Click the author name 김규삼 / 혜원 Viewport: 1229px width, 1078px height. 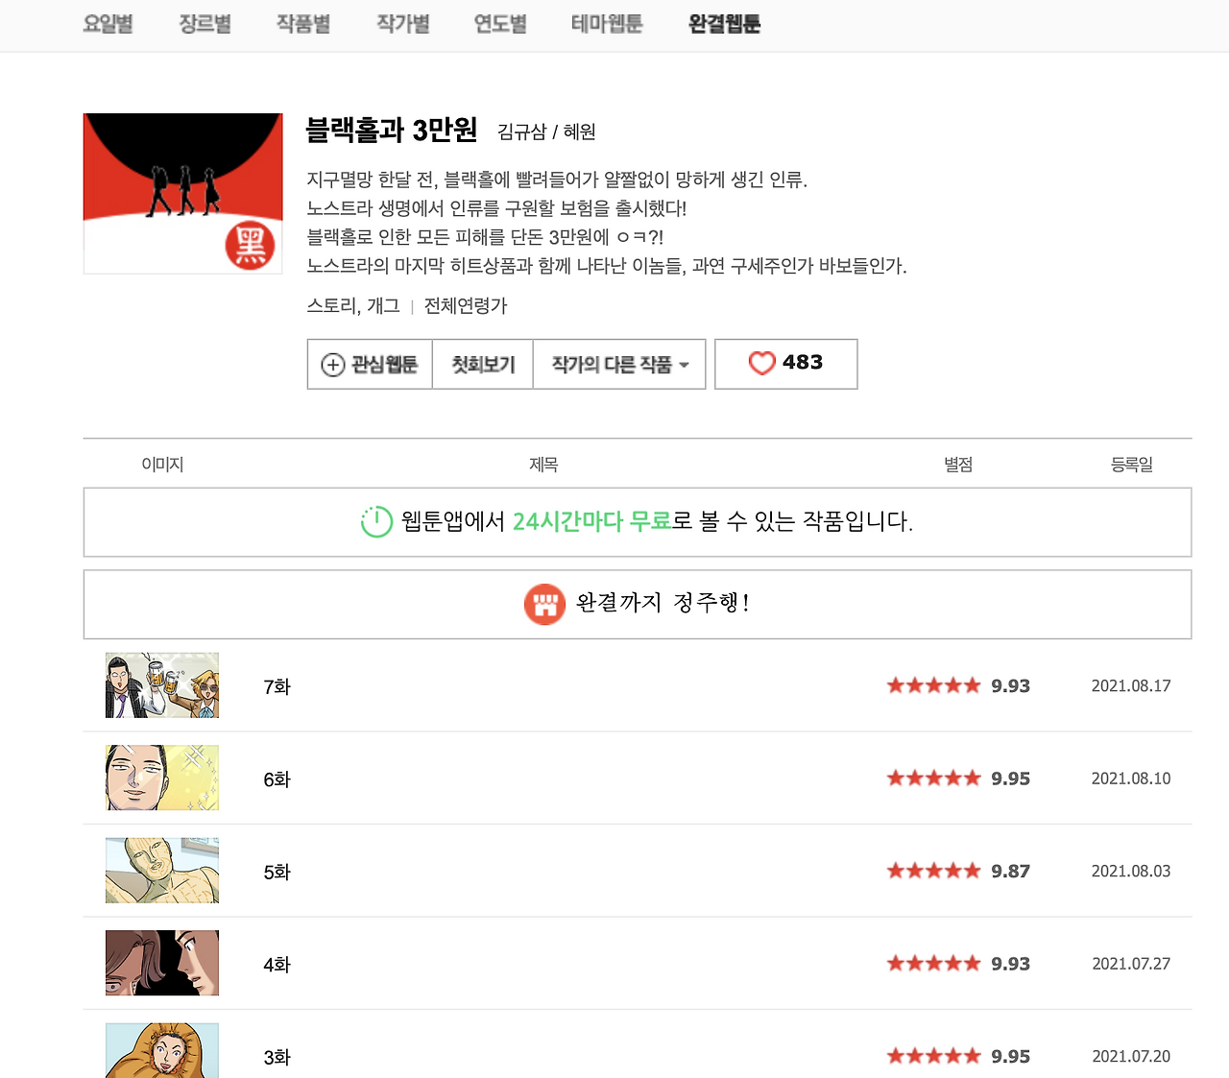point(546,132)
